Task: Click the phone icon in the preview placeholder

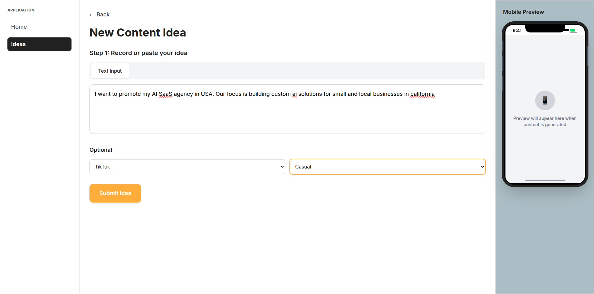Action: [545, 100]
